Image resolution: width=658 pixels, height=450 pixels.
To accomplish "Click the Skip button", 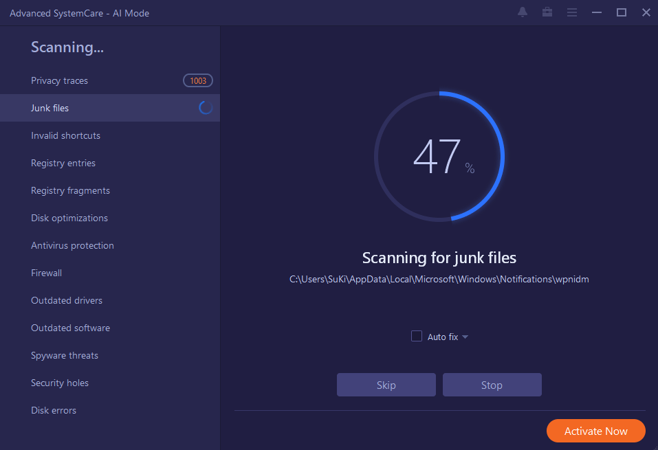I will coord(386,385).
